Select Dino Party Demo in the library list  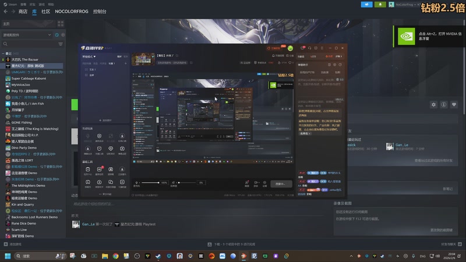pyautogui.click(x=24, y=148)
